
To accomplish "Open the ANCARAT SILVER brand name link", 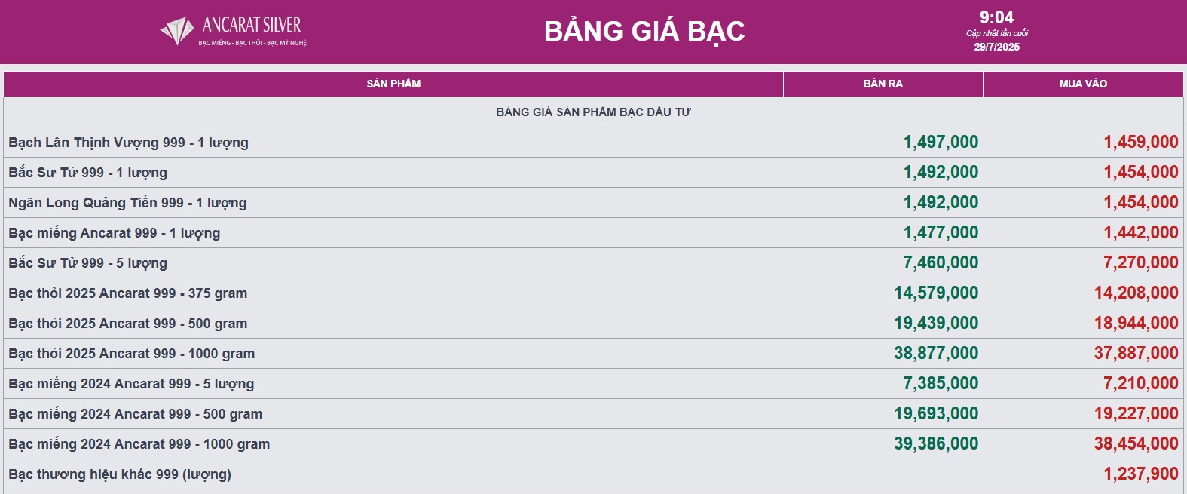I will point(252,25).
